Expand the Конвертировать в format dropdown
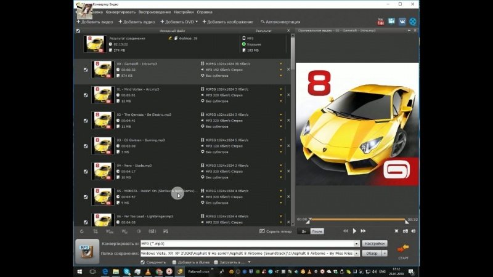Screen dimensions: 493x277 tap(357, 244)
